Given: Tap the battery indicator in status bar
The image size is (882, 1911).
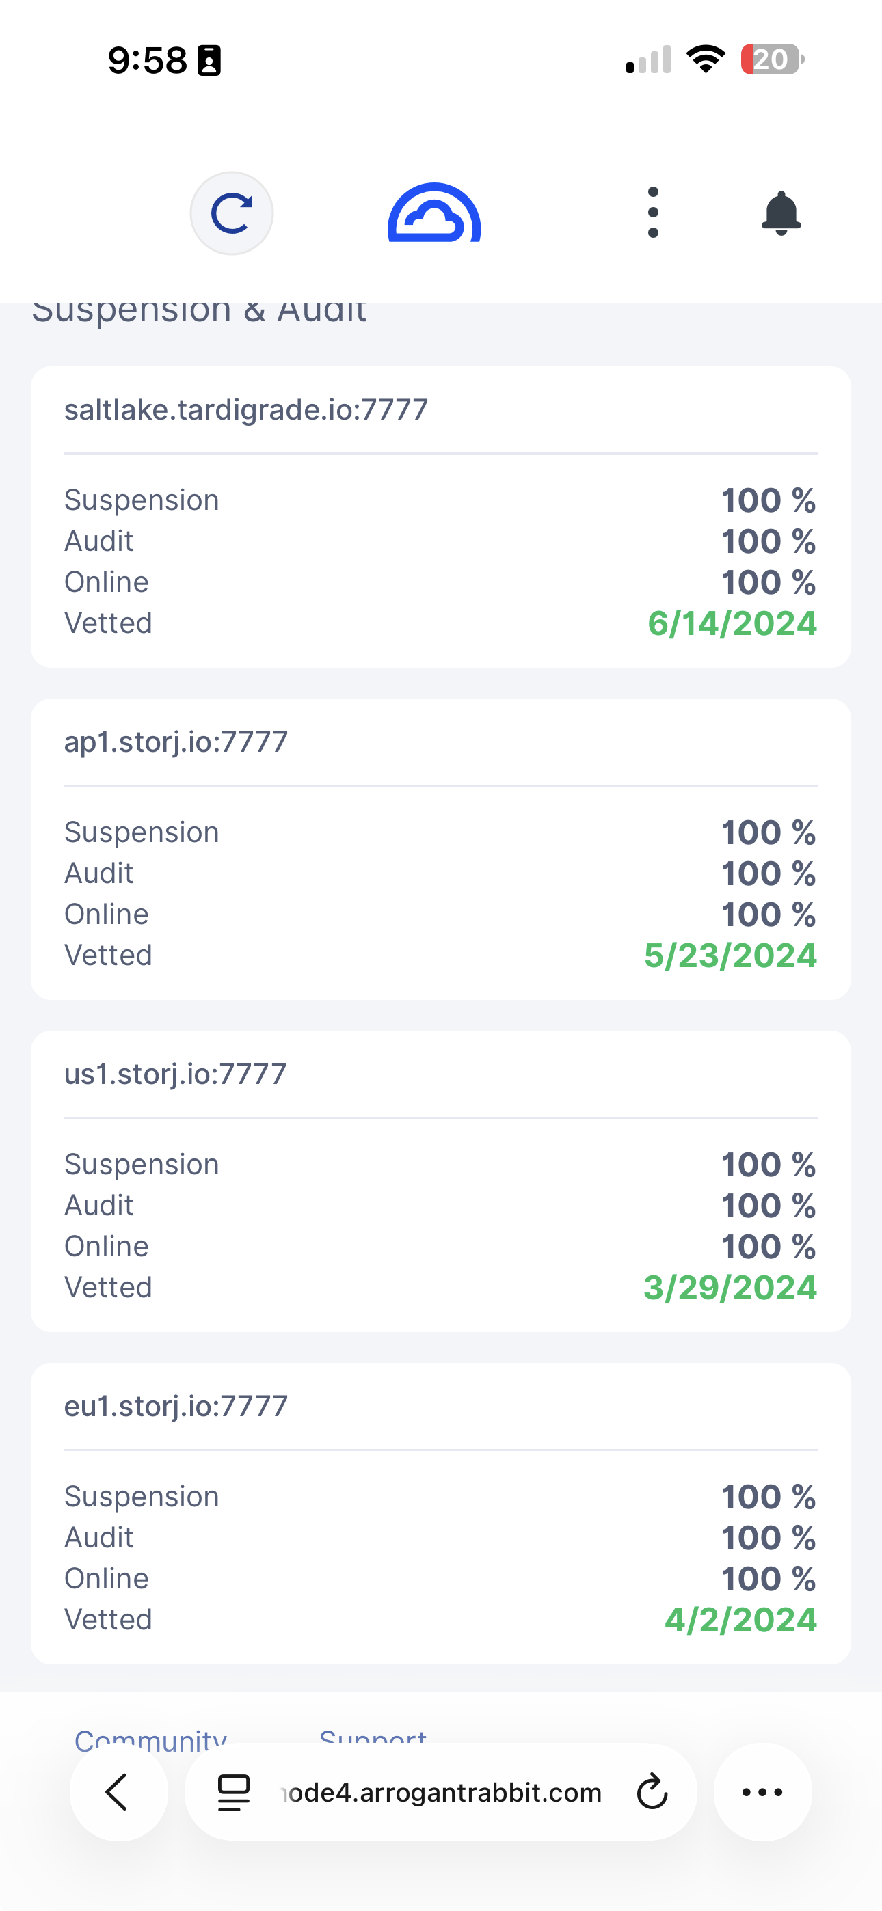Looking at the screenshot, I should click(x=772, y=59).
